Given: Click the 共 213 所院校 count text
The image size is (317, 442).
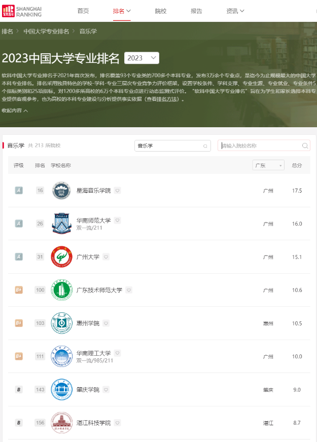Looking at the screenshot, I should pyautogui.click(x=44, y=145).
